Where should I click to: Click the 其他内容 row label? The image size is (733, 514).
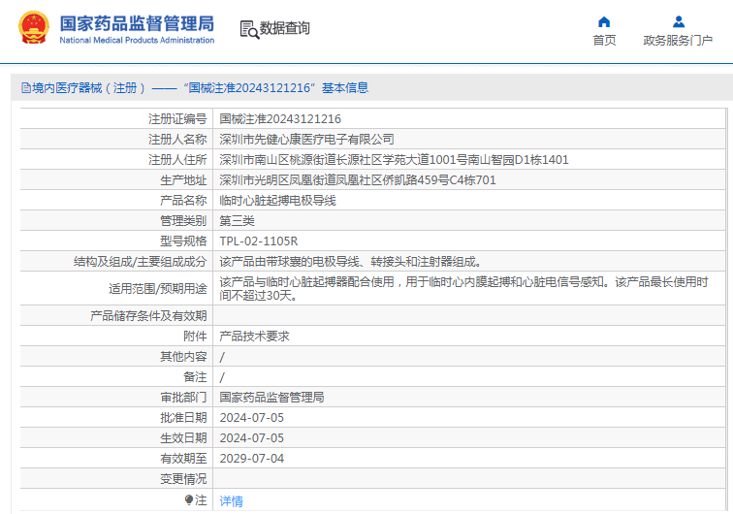pos(183,357)
